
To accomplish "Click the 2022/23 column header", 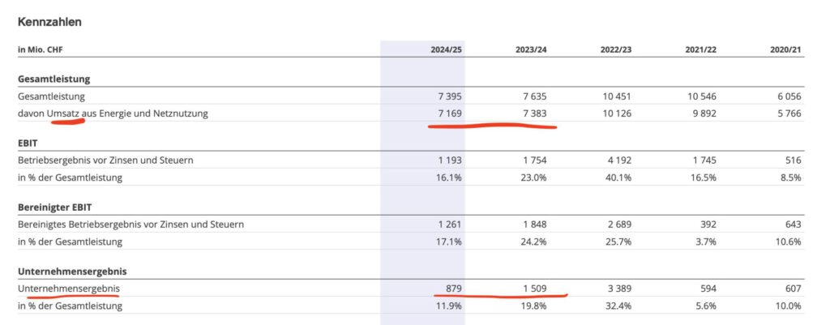I will pos(616,49).
